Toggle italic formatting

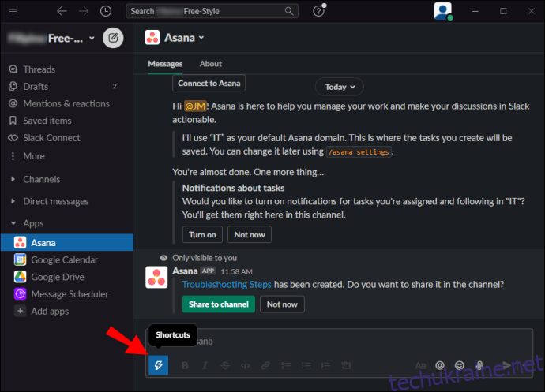coord(205,365)
